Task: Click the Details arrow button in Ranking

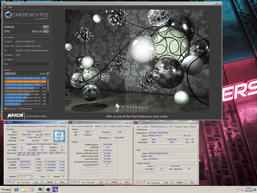Action: [48, 74]
